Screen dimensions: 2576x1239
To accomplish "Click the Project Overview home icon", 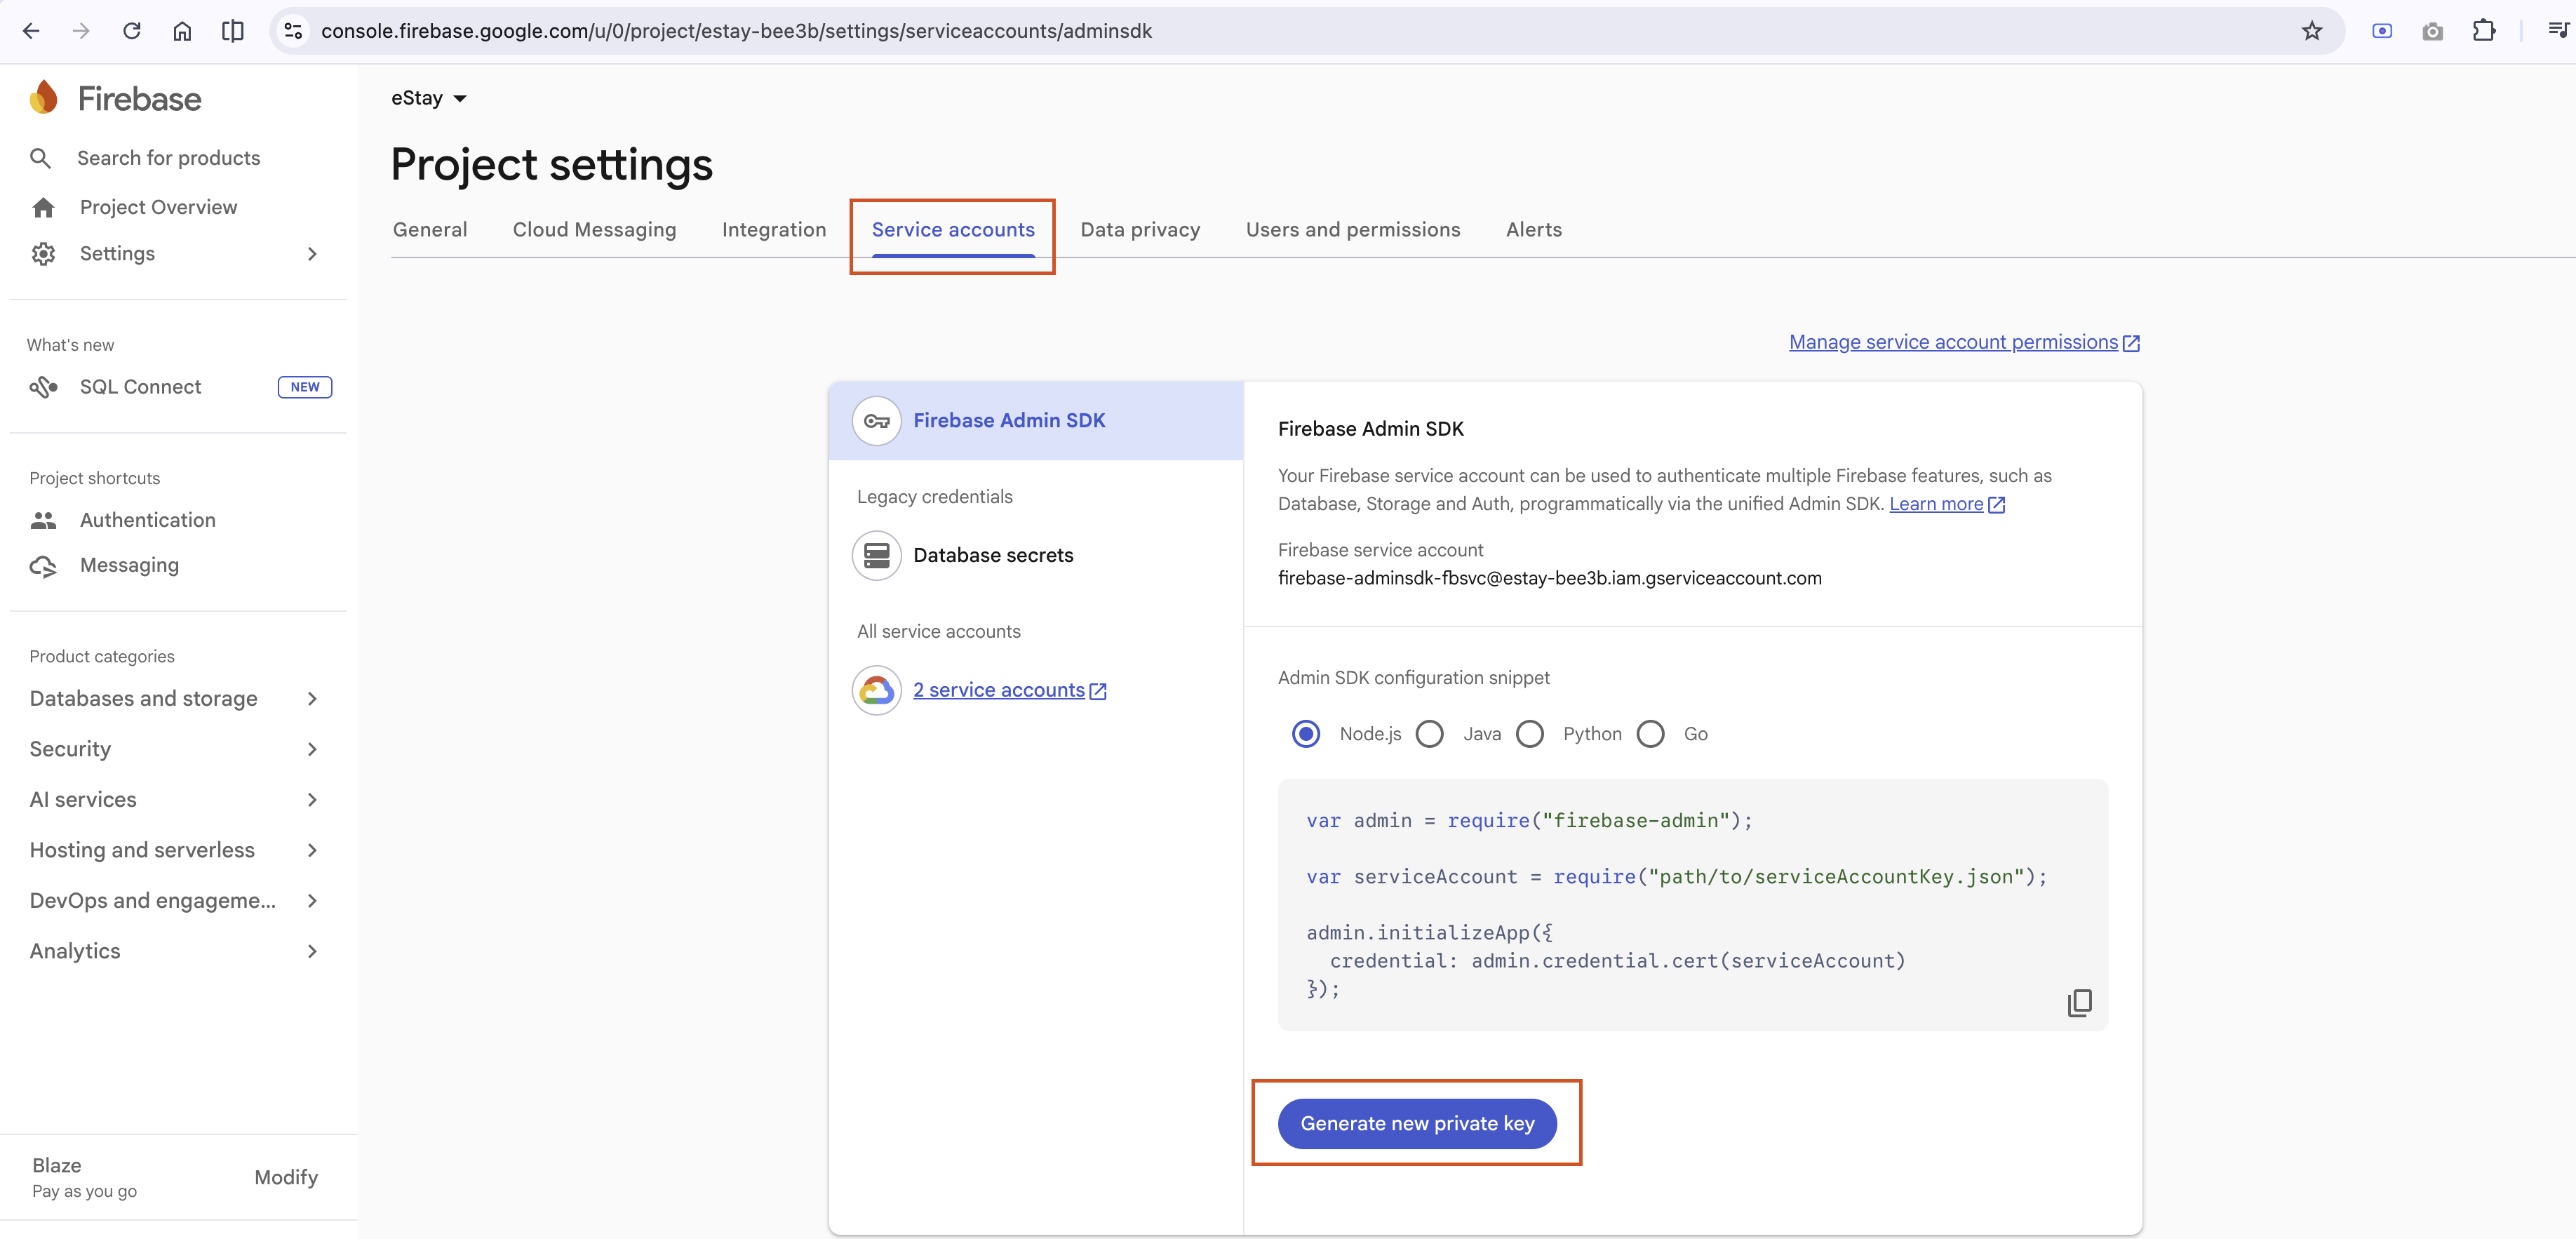I will coord(43,207).
